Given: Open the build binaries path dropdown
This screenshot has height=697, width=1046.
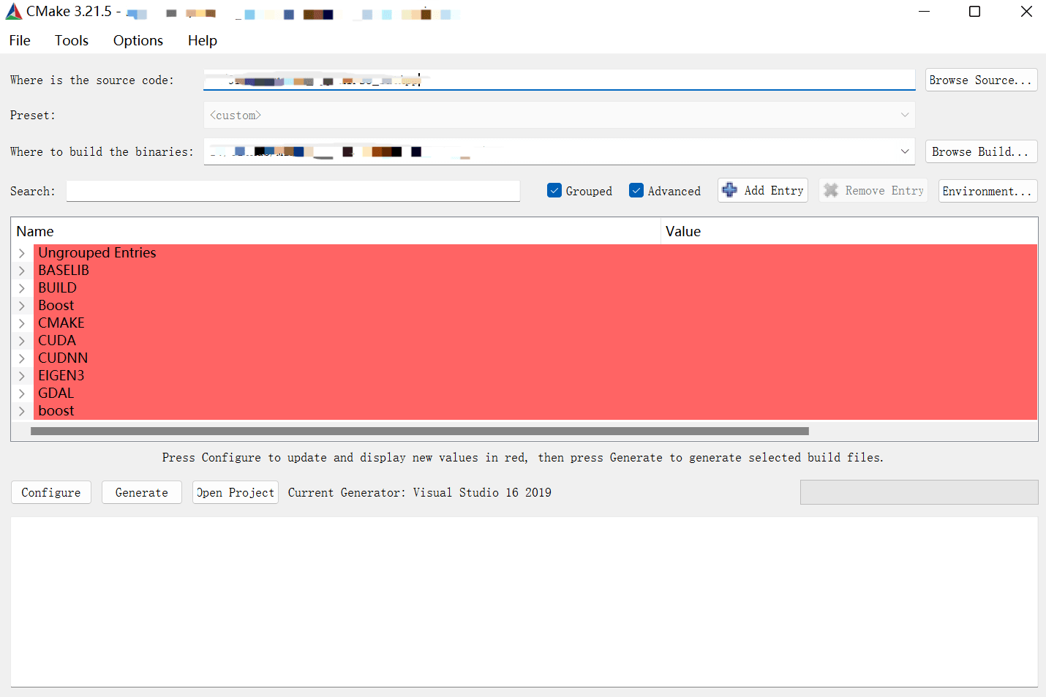Looking at the screenshot, I should pyautogui.click(x=905, y=151).
